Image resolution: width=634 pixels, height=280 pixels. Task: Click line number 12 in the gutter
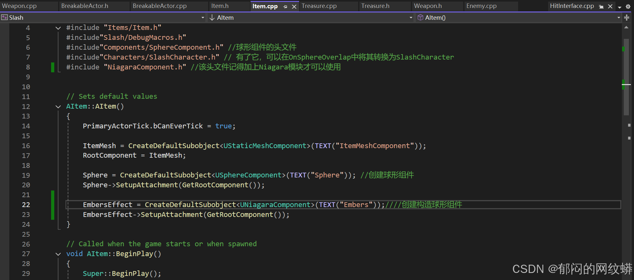(x=26, y=107)
